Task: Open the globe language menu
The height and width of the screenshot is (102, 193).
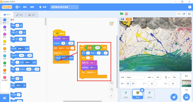Action: (18, 7)
